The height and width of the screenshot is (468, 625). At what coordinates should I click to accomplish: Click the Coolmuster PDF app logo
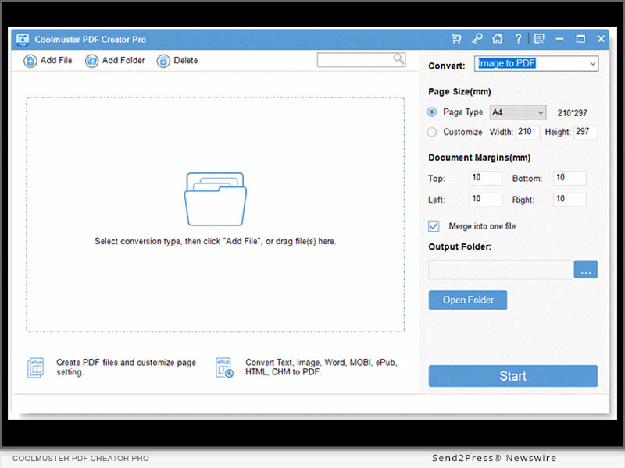(x=23, y=39)
